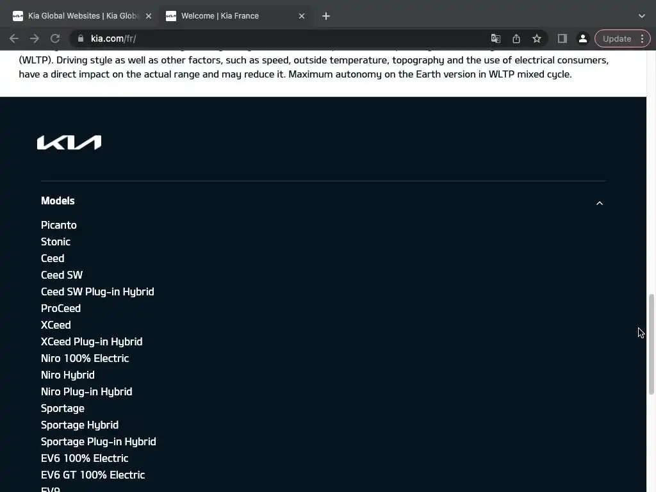
Task: Open the Ceed SW link
Action: click(x=62, y=275)
